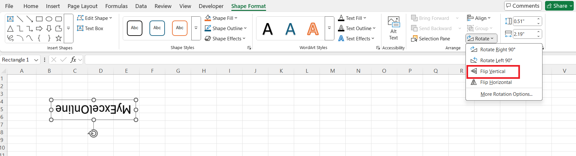Select the right block arrow shape
This screenshot has width=576, height=156.
pos(39,29)
